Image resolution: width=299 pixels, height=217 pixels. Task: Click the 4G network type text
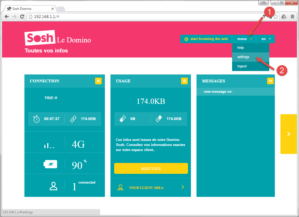click(78, 145)
